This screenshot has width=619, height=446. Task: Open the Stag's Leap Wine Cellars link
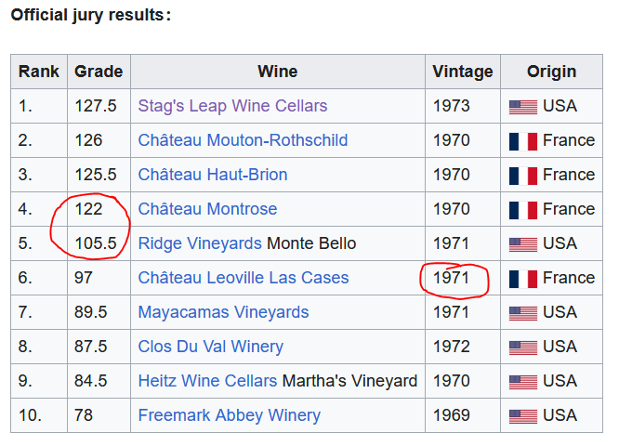click(232, 106)
